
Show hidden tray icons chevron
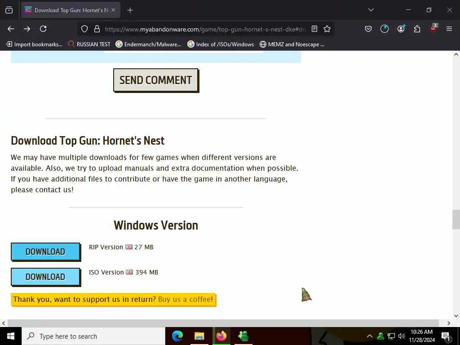point(370,336)
